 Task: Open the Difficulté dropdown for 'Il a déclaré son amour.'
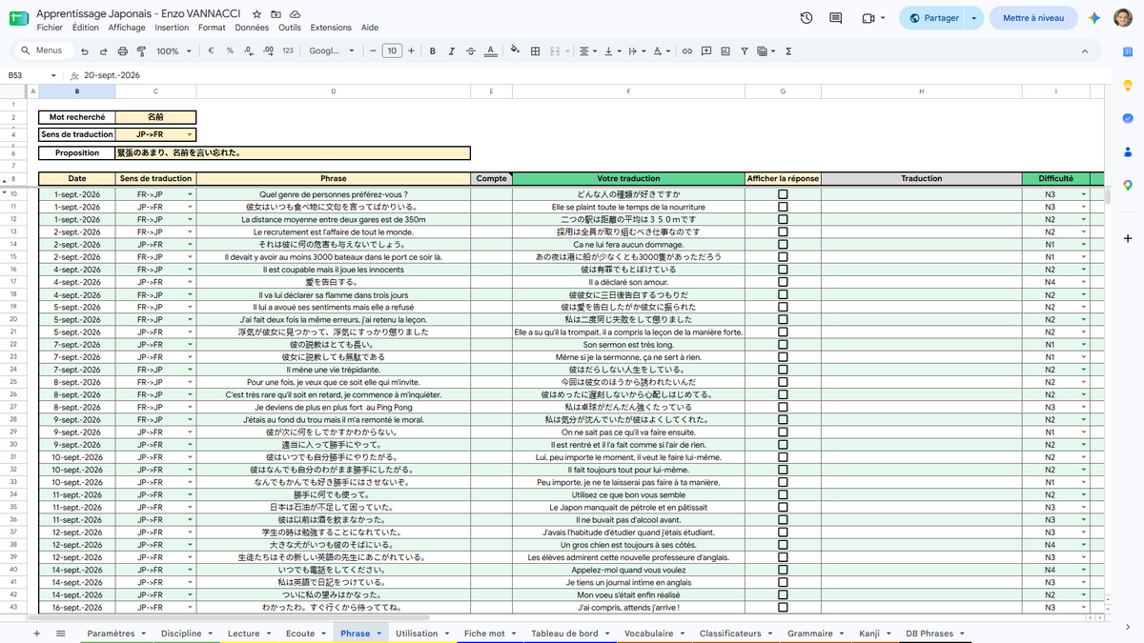[x=1083, y=282]
